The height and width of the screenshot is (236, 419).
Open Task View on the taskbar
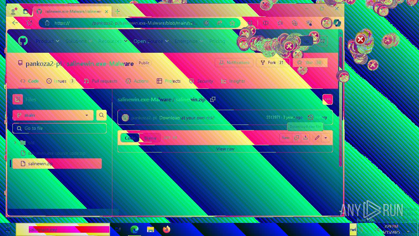118,229
